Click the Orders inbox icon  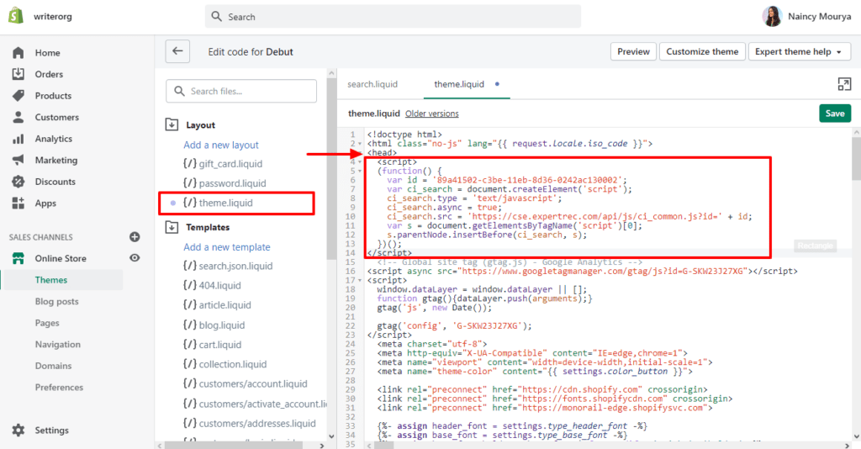(x=18, y=74)
